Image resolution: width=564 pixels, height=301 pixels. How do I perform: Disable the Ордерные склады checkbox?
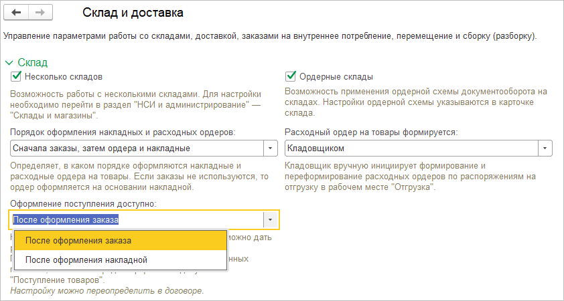291,76
